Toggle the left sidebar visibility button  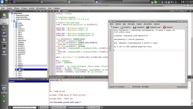(x=11, y=107)
